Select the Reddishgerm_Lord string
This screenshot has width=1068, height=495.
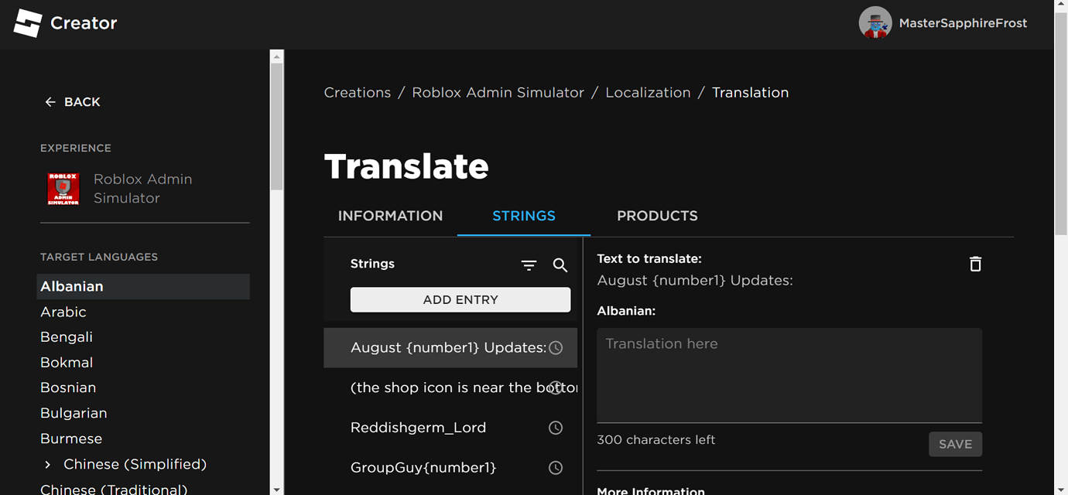click(450, 428)
